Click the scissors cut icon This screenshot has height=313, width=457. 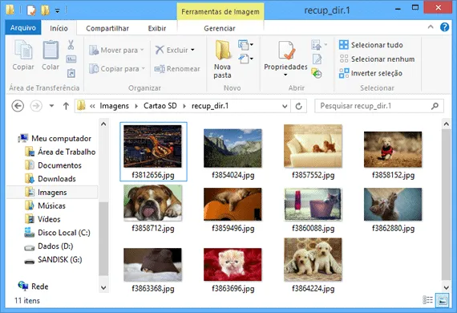tap(71, 45)
